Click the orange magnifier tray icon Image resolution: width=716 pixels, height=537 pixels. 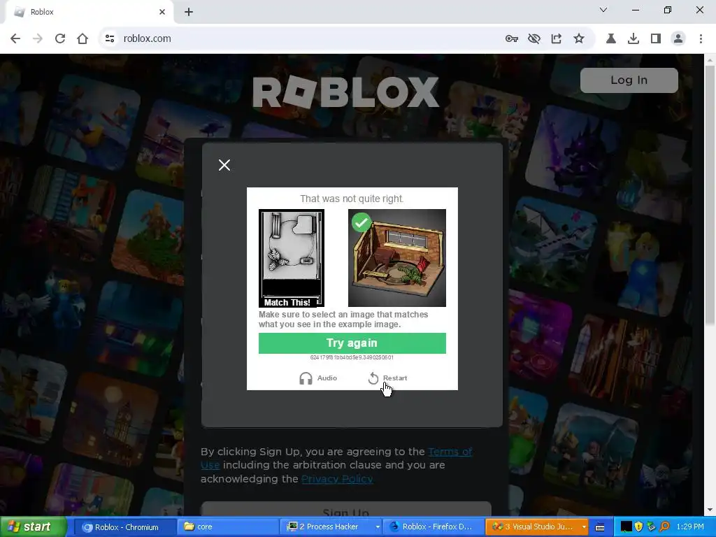[664, 527]
